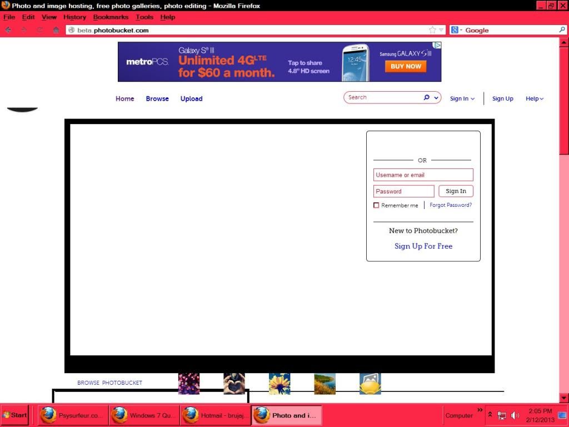Click the Google search magnifier icon
Image resolution: width=569 pixels, height=427 pixels.
point(562,30)
